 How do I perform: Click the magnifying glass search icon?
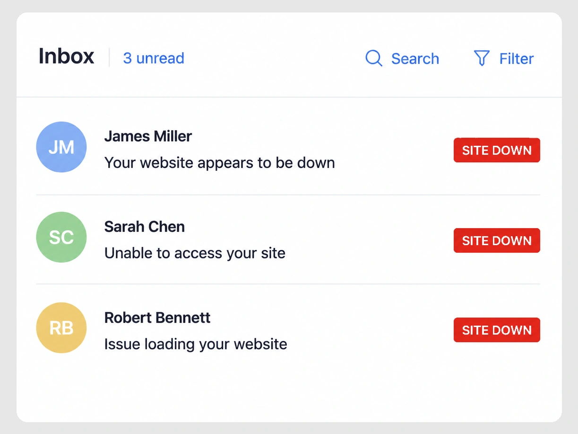tap(374, 58)
